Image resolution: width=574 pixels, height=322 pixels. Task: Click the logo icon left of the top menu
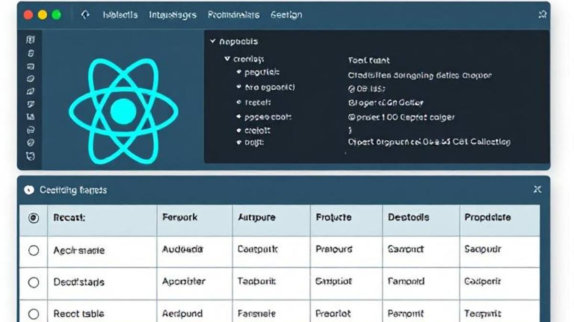point(86,15)
